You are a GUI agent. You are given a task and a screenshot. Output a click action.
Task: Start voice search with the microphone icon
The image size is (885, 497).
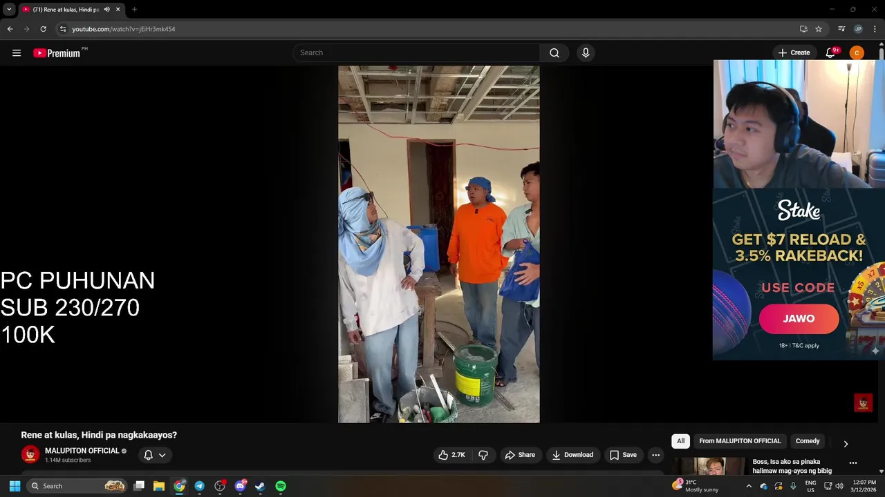pyautogui.click(x=586, y=53)
